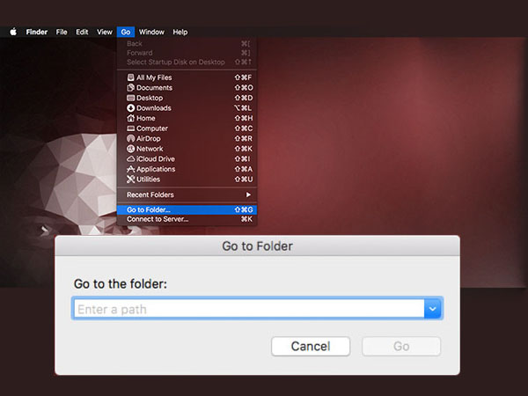Click the Network globe icon
Viewport: 528px width, 396px height.
(x=130, y=149)
